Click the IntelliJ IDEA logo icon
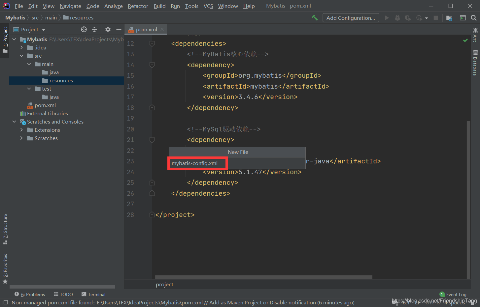Image resolution: width=480 pixels, height=307 pixels. pyautogui.click(x=6, y=6)
